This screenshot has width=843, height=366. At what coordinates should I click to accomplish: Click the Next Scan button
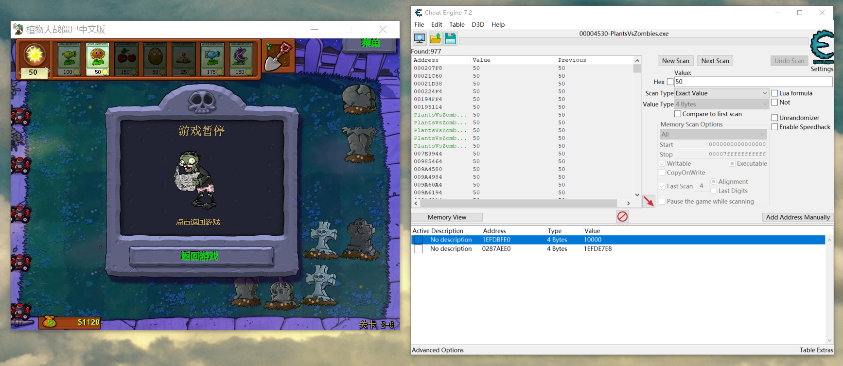point(715,61)
